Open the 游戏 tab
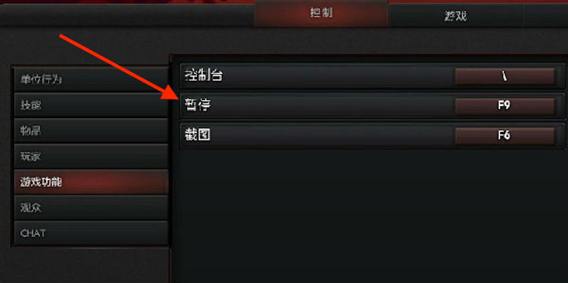 click(455, 15)
